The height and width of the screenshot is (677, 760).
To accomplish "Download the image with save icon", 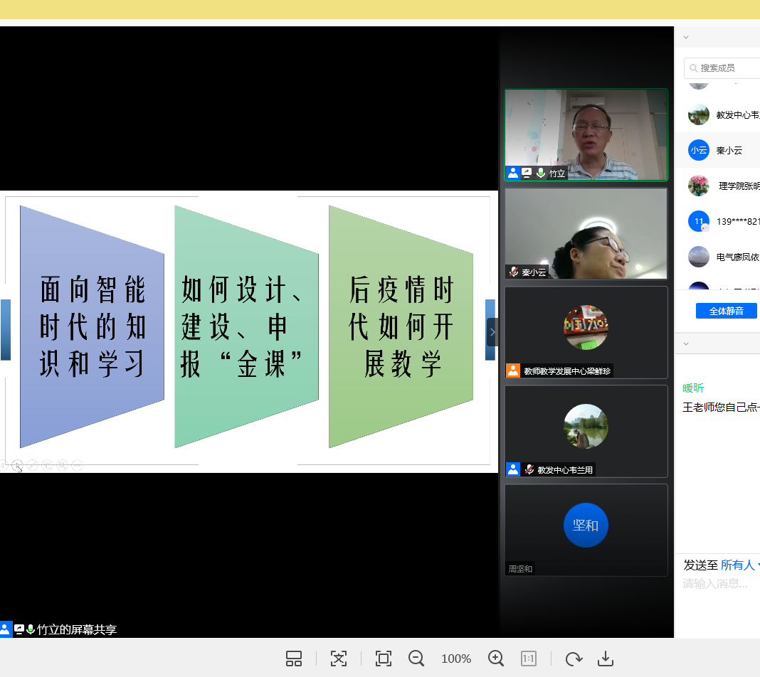I will (606, 659).
